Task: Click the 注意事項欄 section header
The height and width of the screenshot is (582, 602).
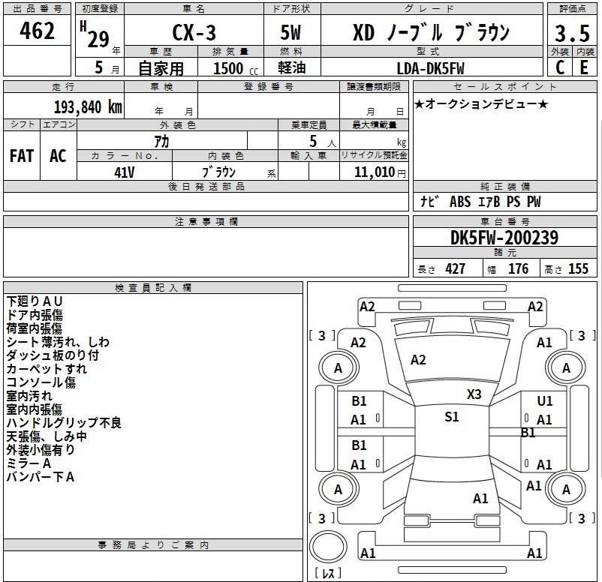Action: pos(206,222)
